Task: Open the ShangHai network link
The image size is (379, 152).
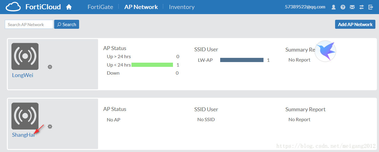Action: tap(23, 135)
